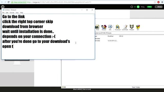Viewport: 164px width, 92px height.
Task: Click the Info icon in WinRAR
Action: point(110,28)
